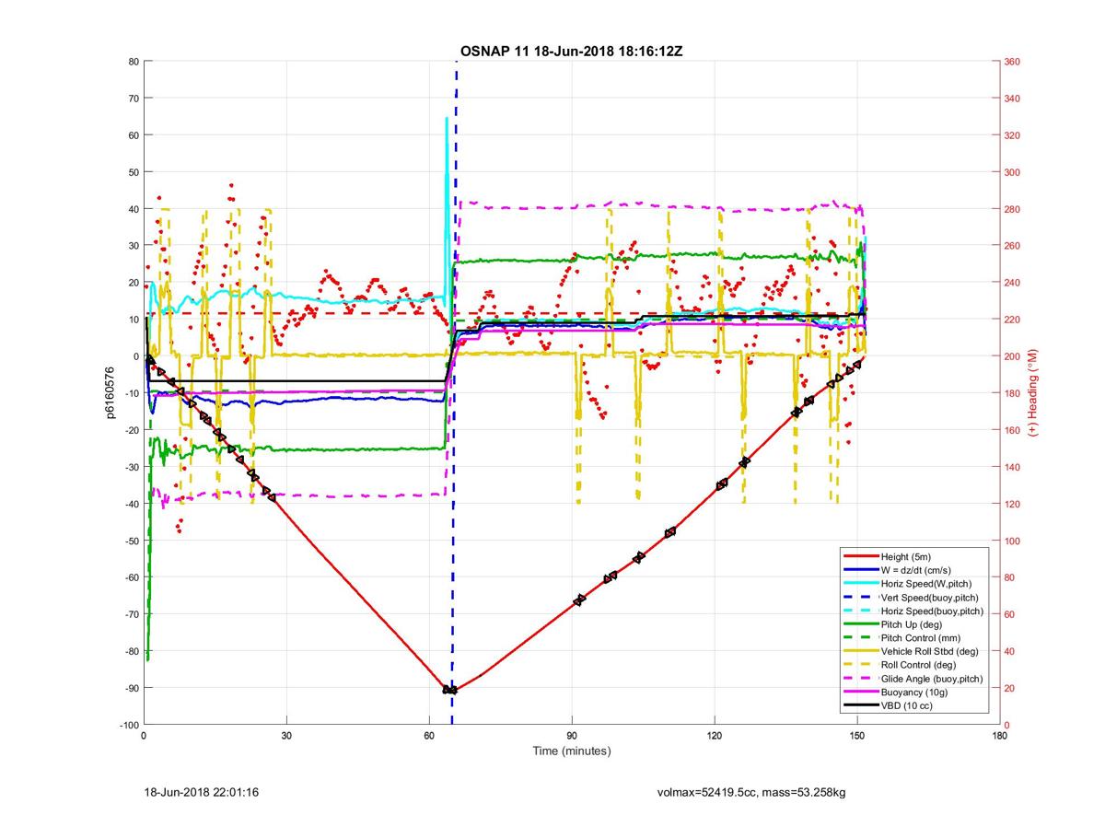Select the W = dz/dt (cm/s) legend entry
This screenshot has width=1105, height=815.
(914, 570)
